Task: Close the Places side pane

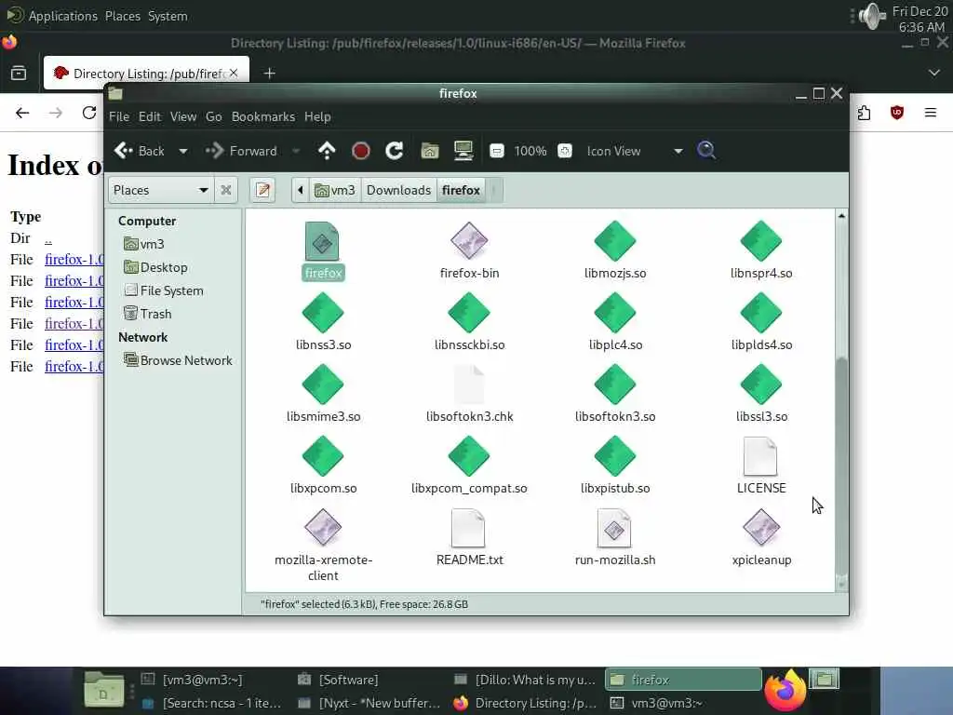Action: (226, 190)
